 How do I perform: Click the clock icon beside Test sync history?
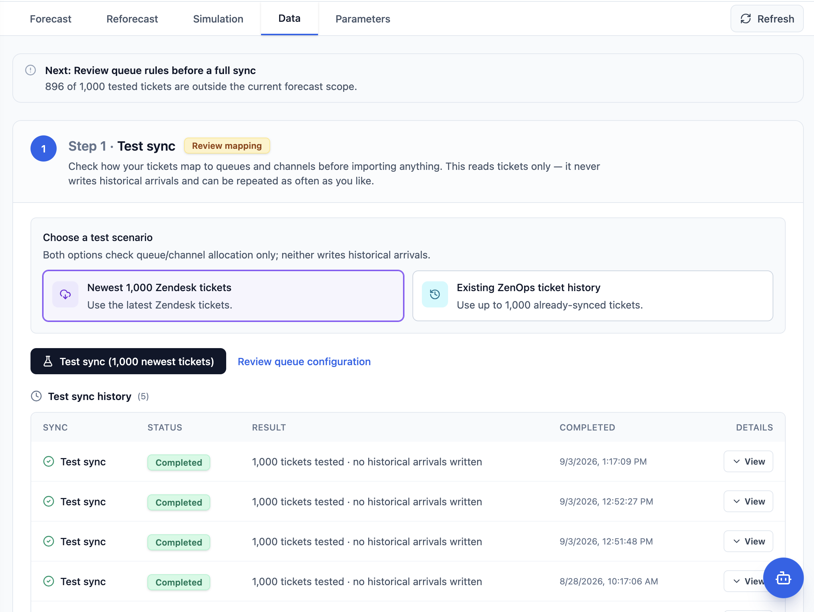pyautogui.click(x=36, y=396)
